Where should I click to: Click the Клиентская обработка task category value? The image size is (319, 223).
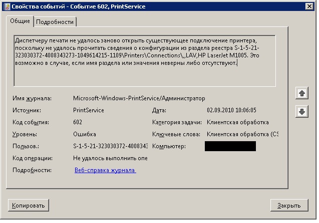click(237, 122)
